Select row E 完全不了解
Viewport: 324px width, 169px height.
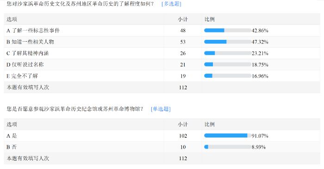[x=162, y=76]
